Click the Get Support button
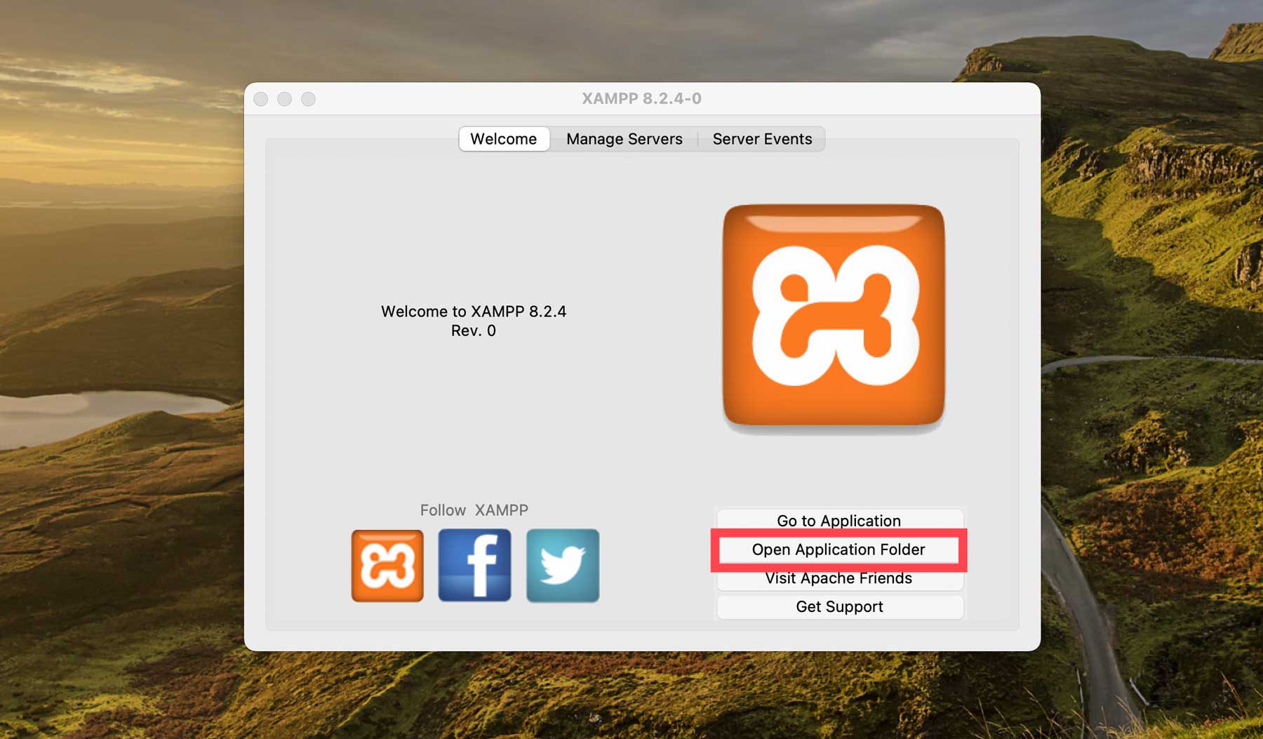This screenshot has width=1263, height=739. click(x=838, y=606)
